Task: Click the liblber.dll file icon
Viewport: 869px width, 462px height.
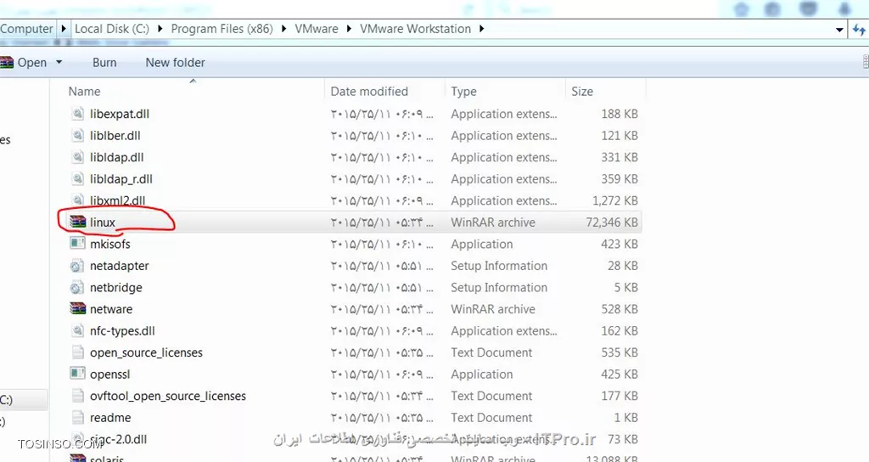Action: (77, 135)
